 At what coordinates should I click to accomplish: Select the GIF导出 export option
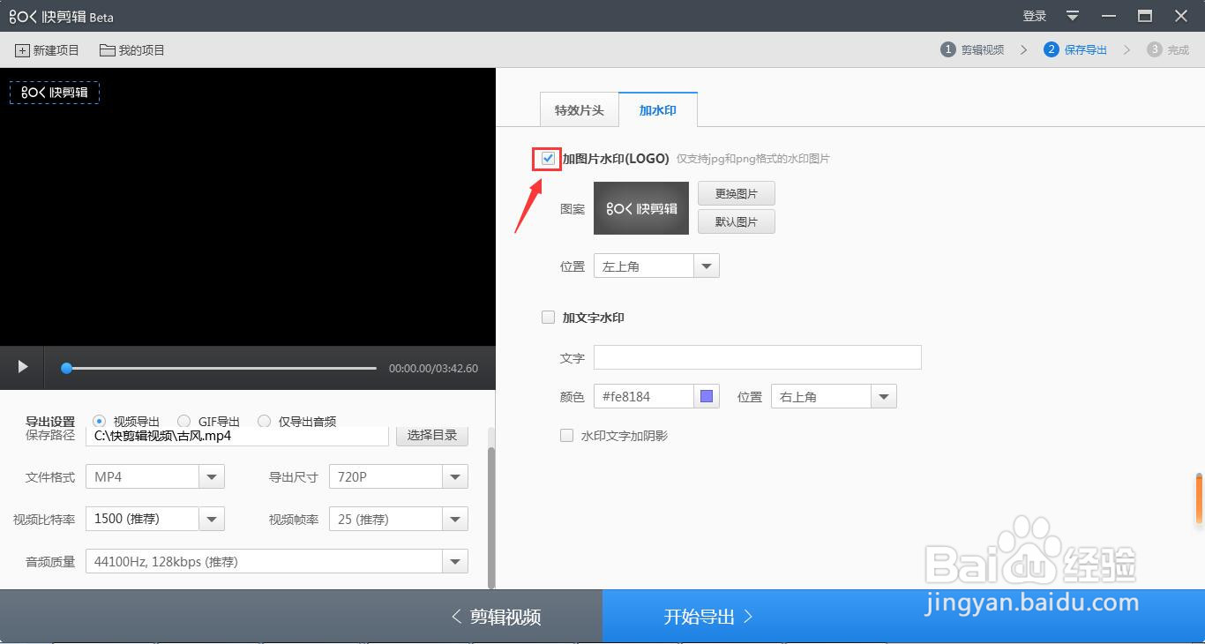pyautogui.click(x=183, y=421)
